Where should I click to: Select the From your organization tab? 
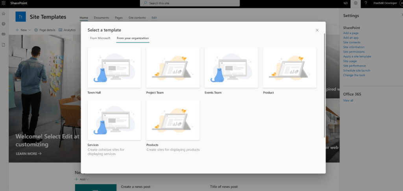pos(133,38)
